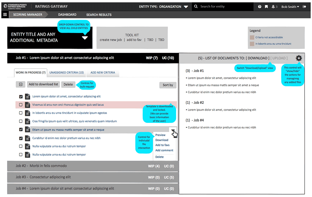This screenshot has height=197, width=312.
Task: Select Download from the file context menu
Action: 162,140
